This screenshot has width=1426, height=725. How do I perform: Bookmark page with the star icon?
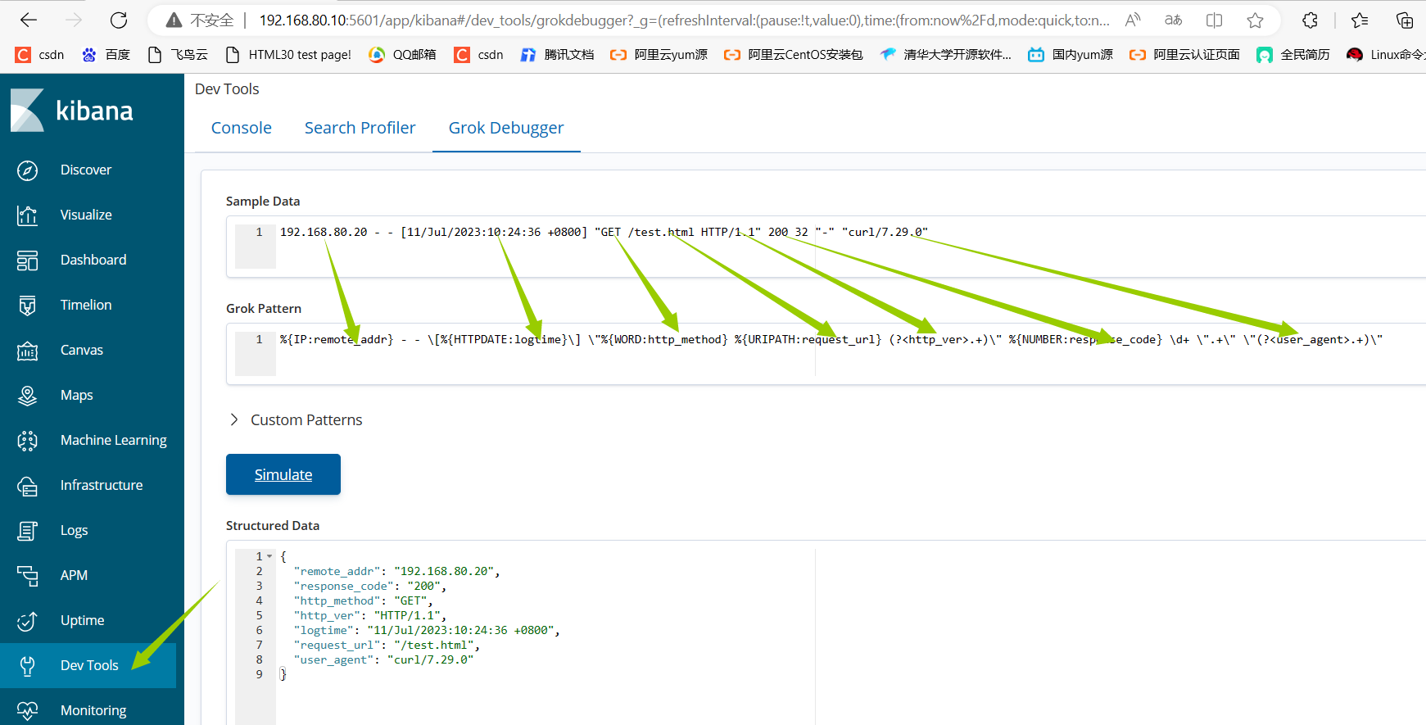pos(1255,20)
